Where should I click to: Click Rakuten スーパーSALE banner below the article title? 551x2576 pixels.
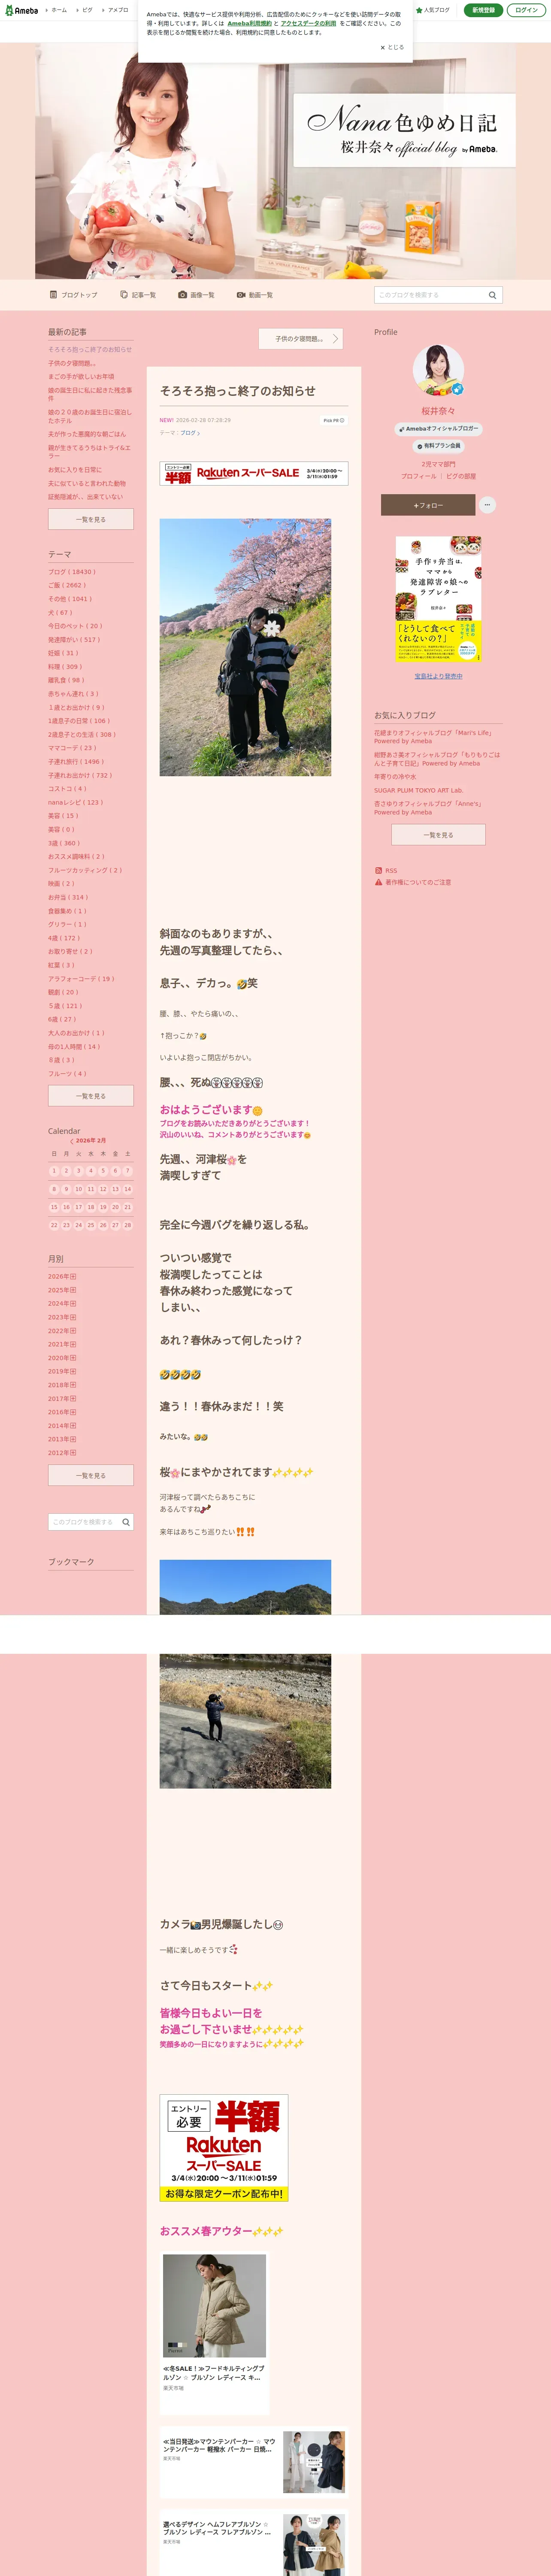pyautogui.click(x=254, y=473)
